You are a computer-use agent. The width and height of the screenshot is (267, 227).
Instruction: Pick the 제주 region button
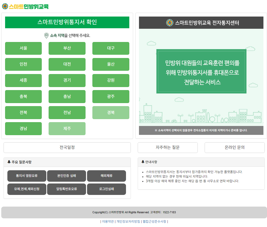[67, 129]
